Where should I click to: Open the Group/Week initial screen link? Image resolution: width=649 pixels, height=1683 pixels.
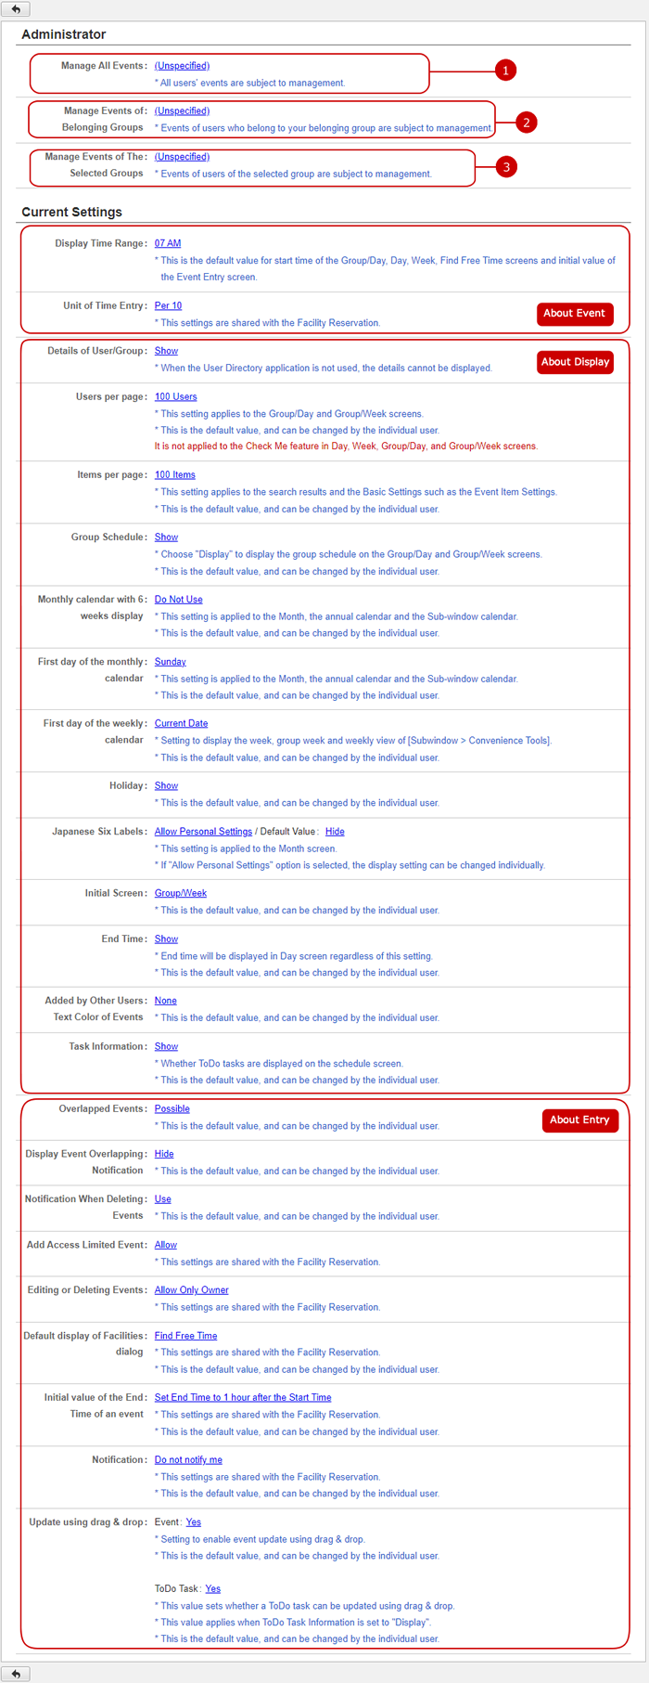181,893
